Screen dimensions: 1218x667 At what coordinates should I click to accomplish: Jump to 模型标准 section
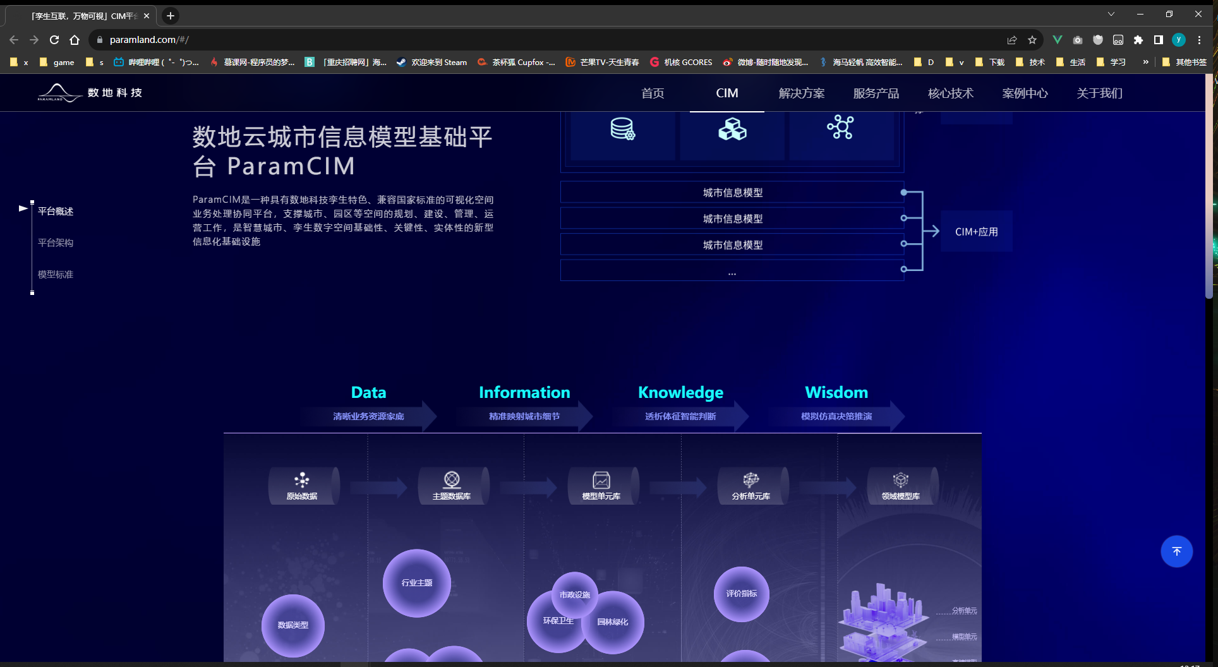tap(56, 275)
